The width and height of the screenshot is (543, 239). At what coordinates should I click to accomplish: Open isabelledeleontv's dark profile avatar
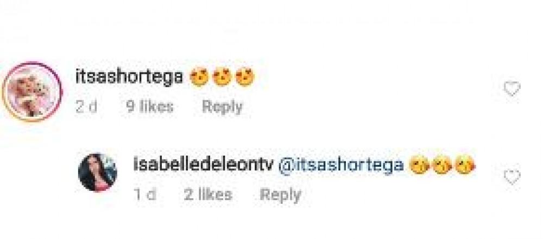(x=98, y=172)
